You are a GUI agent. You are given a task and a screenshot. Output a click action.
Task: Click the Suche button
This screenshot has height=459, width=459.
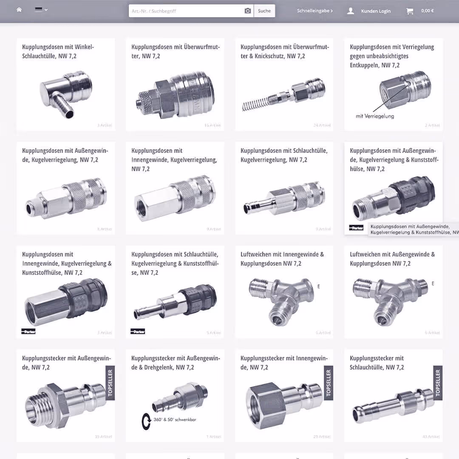[264, 11]
